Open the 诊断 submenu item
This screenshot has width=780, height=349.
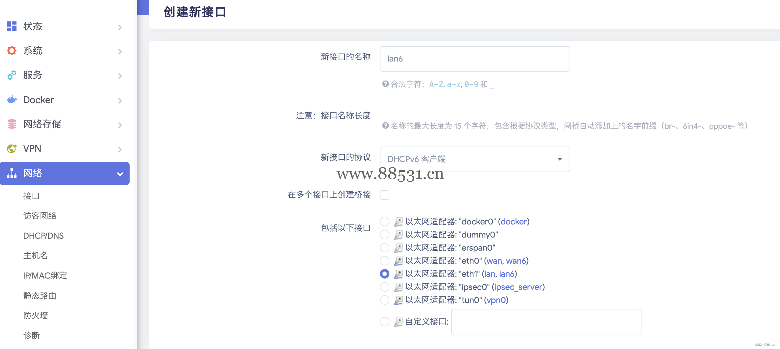tap(32, 336)
